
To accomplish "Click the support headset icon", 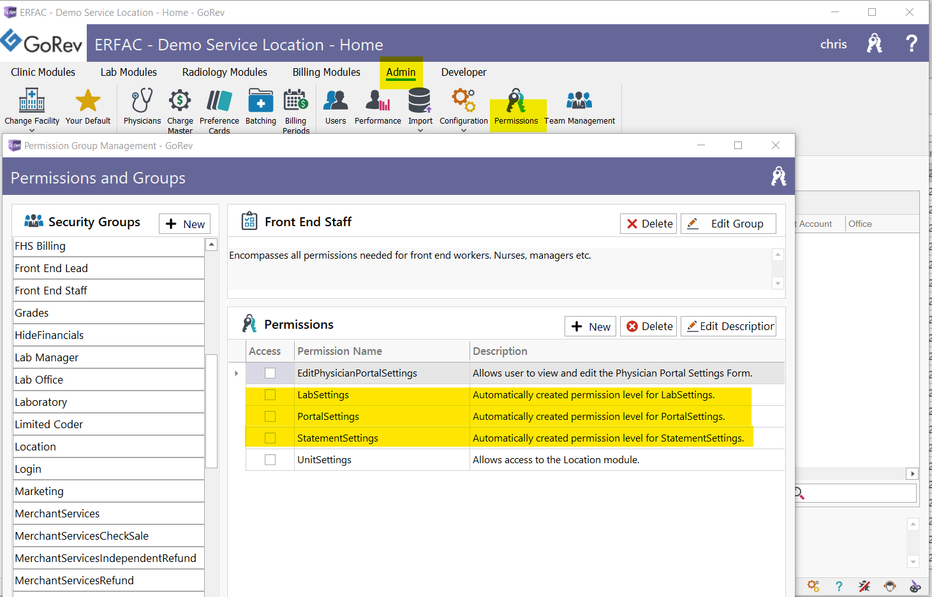I will coord(890,586).
